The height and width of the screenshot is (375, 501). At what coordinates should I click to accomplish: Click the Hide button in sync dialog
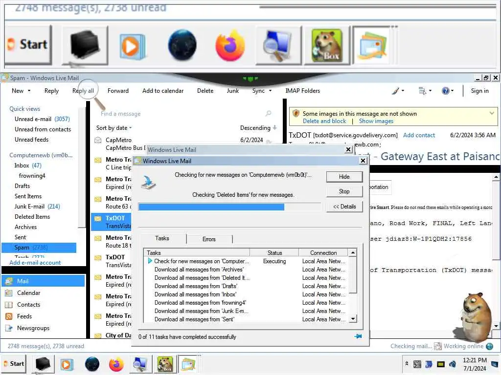click(344, 177)
